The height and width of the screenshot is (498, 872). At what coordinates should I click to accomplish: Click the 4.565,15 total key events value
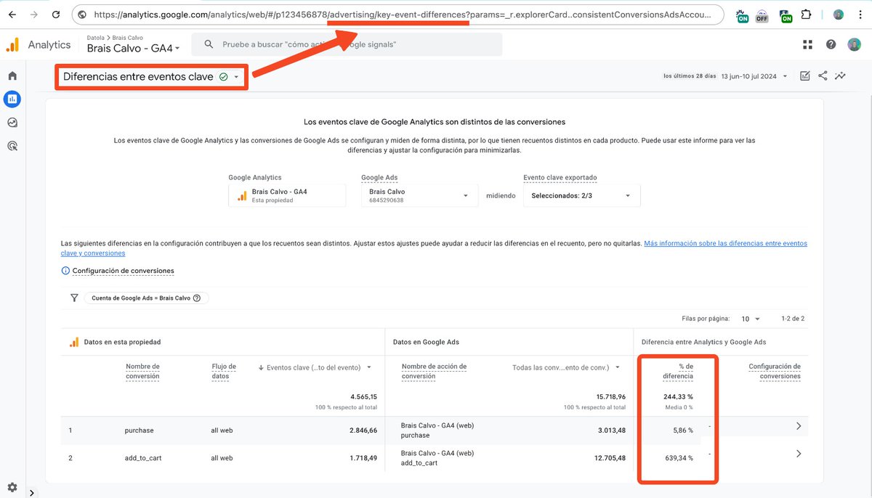point(363,397)
